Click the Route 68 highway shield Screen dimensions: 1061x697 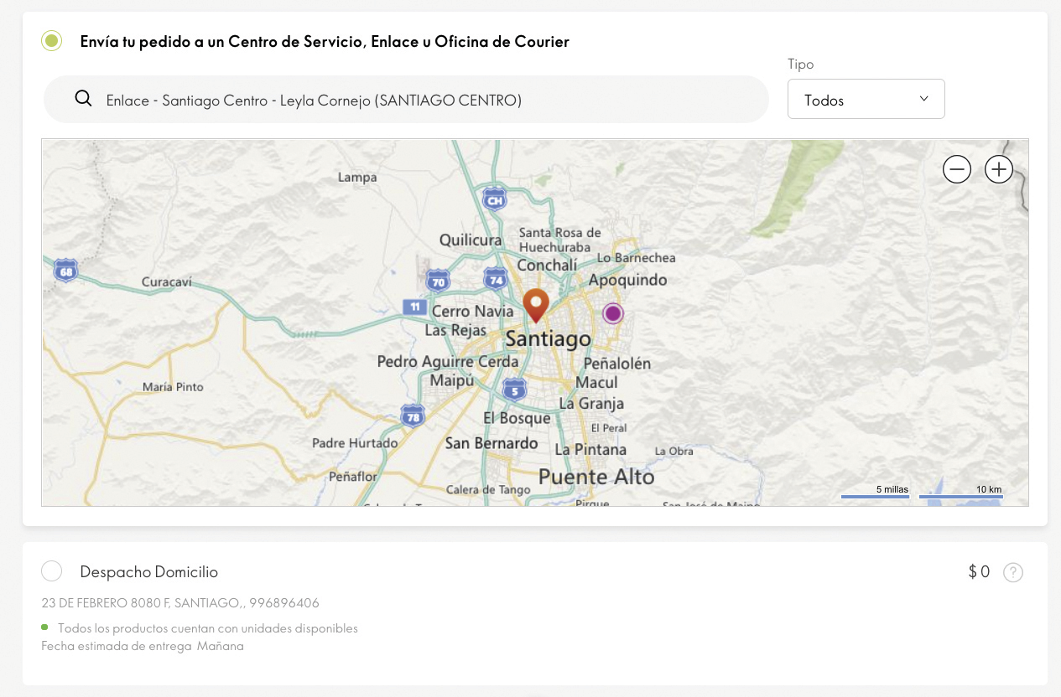click(x=65, y=271)
